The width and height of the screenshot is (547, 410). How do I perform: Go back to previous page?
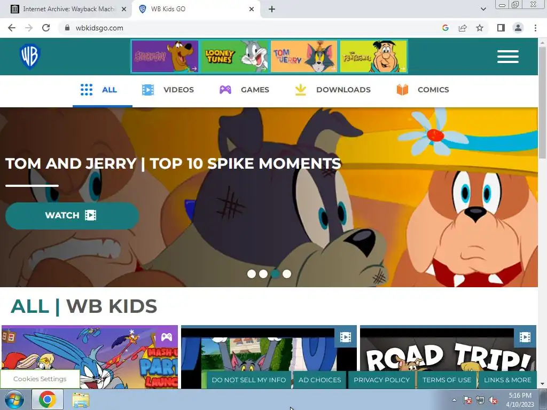[12, 28]
